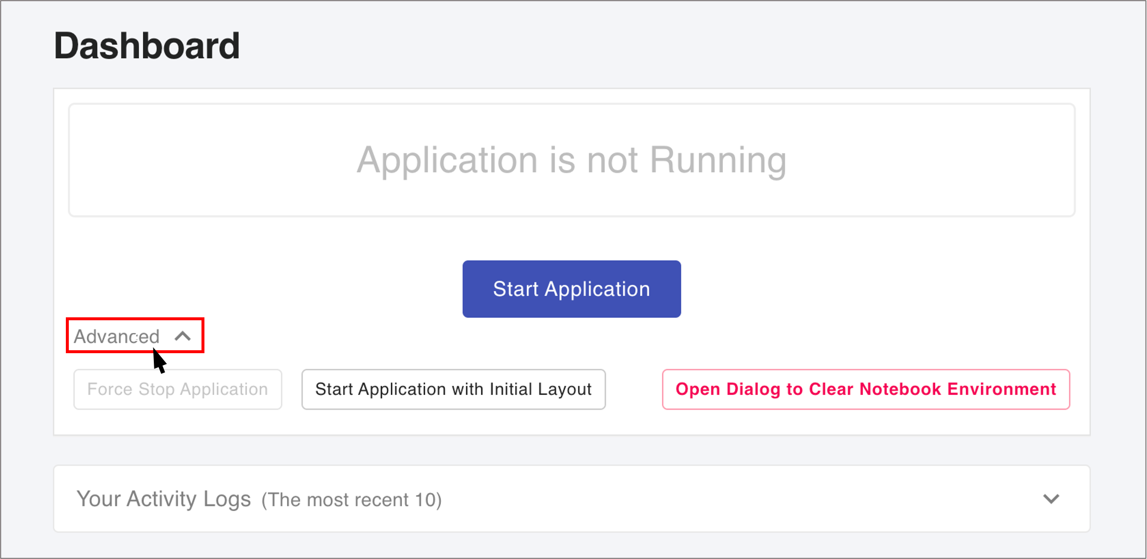The height and width of the screenshot is (559, 1147).
Task: Click the word "Application" in the status message
Action: click(x=447, y=160)
